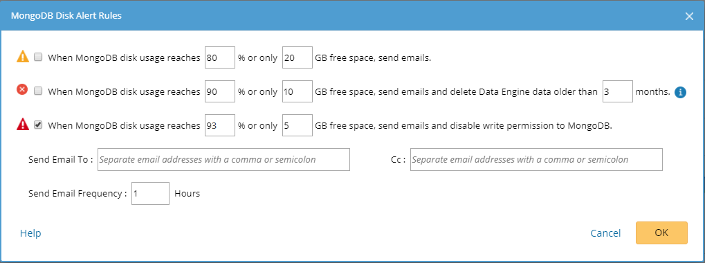Click the red circle error icon
This screenshot has height=263, width=705.
pyautogui.click(x=22, y=89)
